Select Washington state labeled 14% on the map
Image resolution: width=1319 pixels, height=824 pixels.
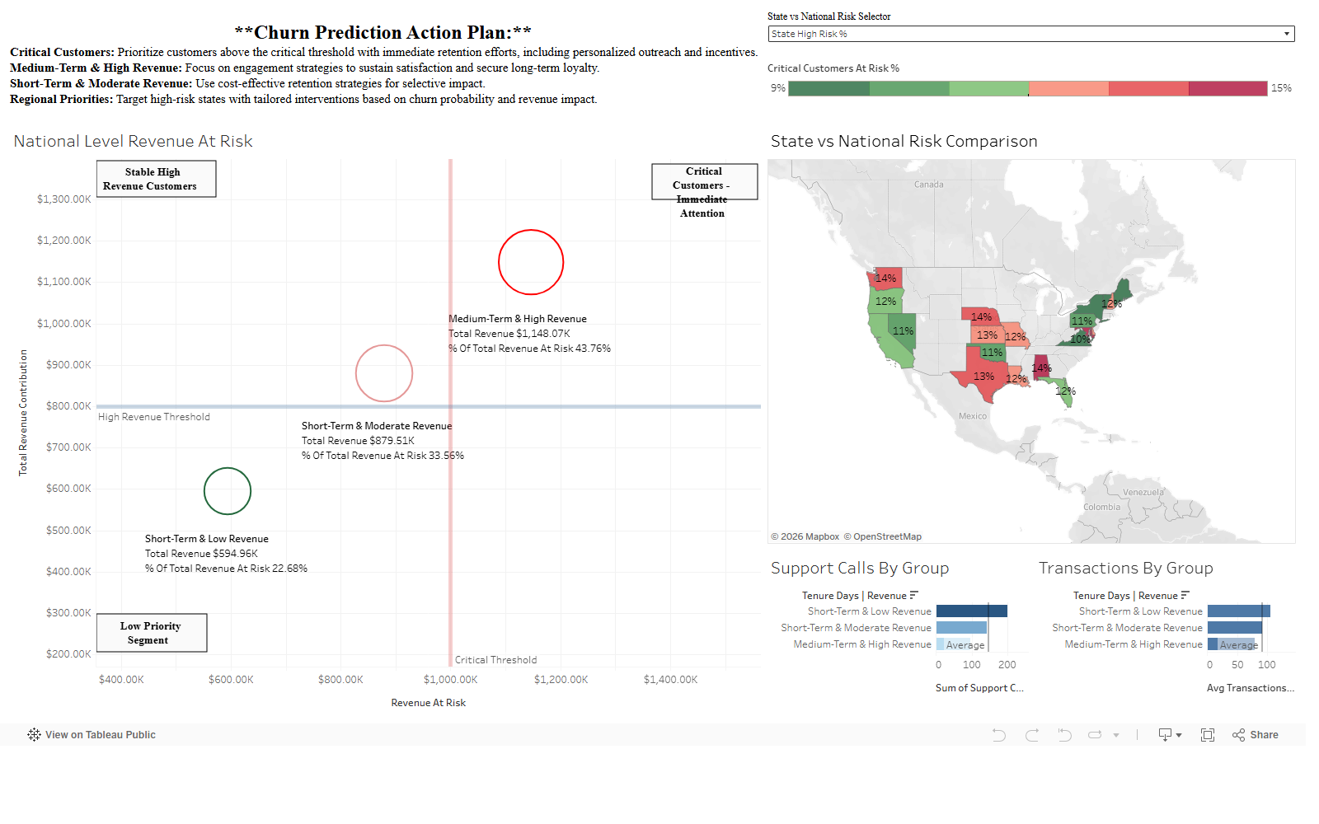pos(886,278)
